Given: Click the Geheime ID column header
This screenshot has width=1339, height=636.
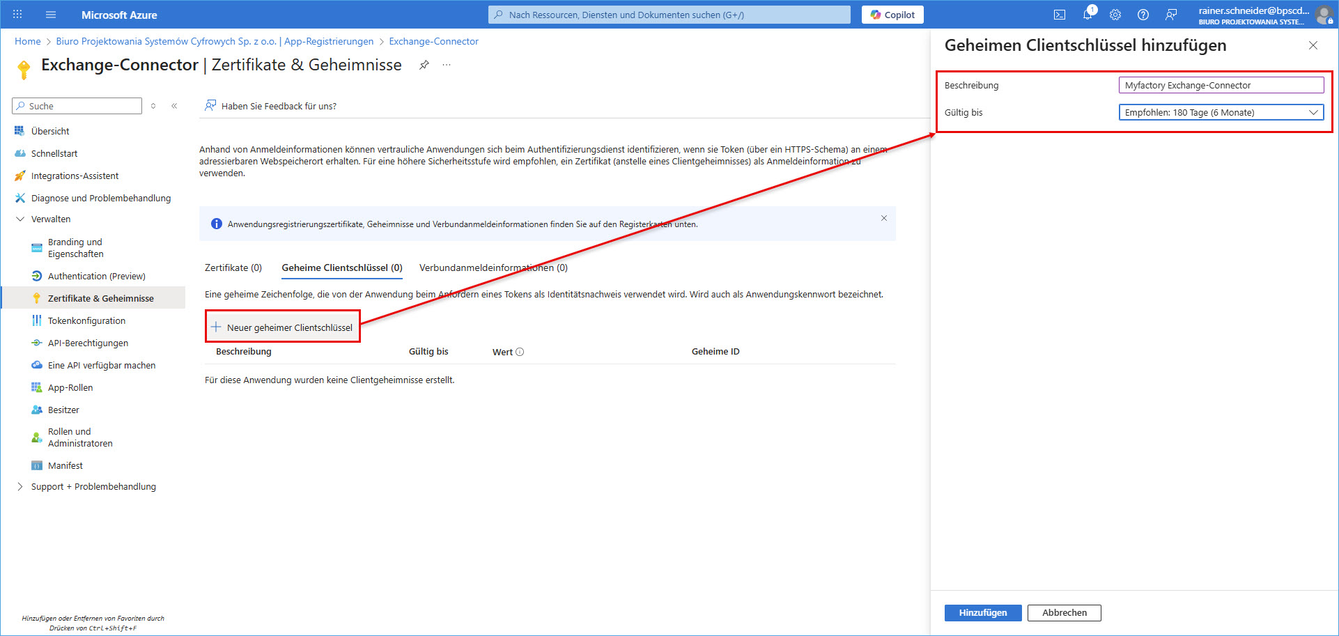Looking at the screenshot, I should pos(715,352).
